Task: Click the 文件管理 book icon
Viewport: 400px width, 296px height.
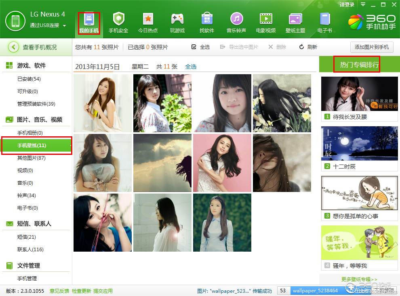Action: point(9,265)
